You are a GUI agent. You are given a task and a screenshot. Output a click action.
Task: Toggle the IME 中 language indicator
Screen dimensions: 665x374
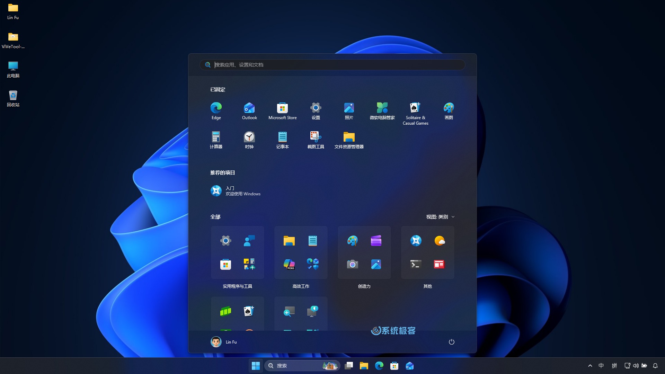602,365
